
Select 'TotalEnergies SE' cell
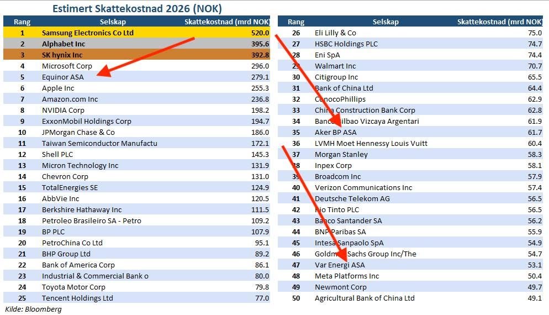click(70, 187)
